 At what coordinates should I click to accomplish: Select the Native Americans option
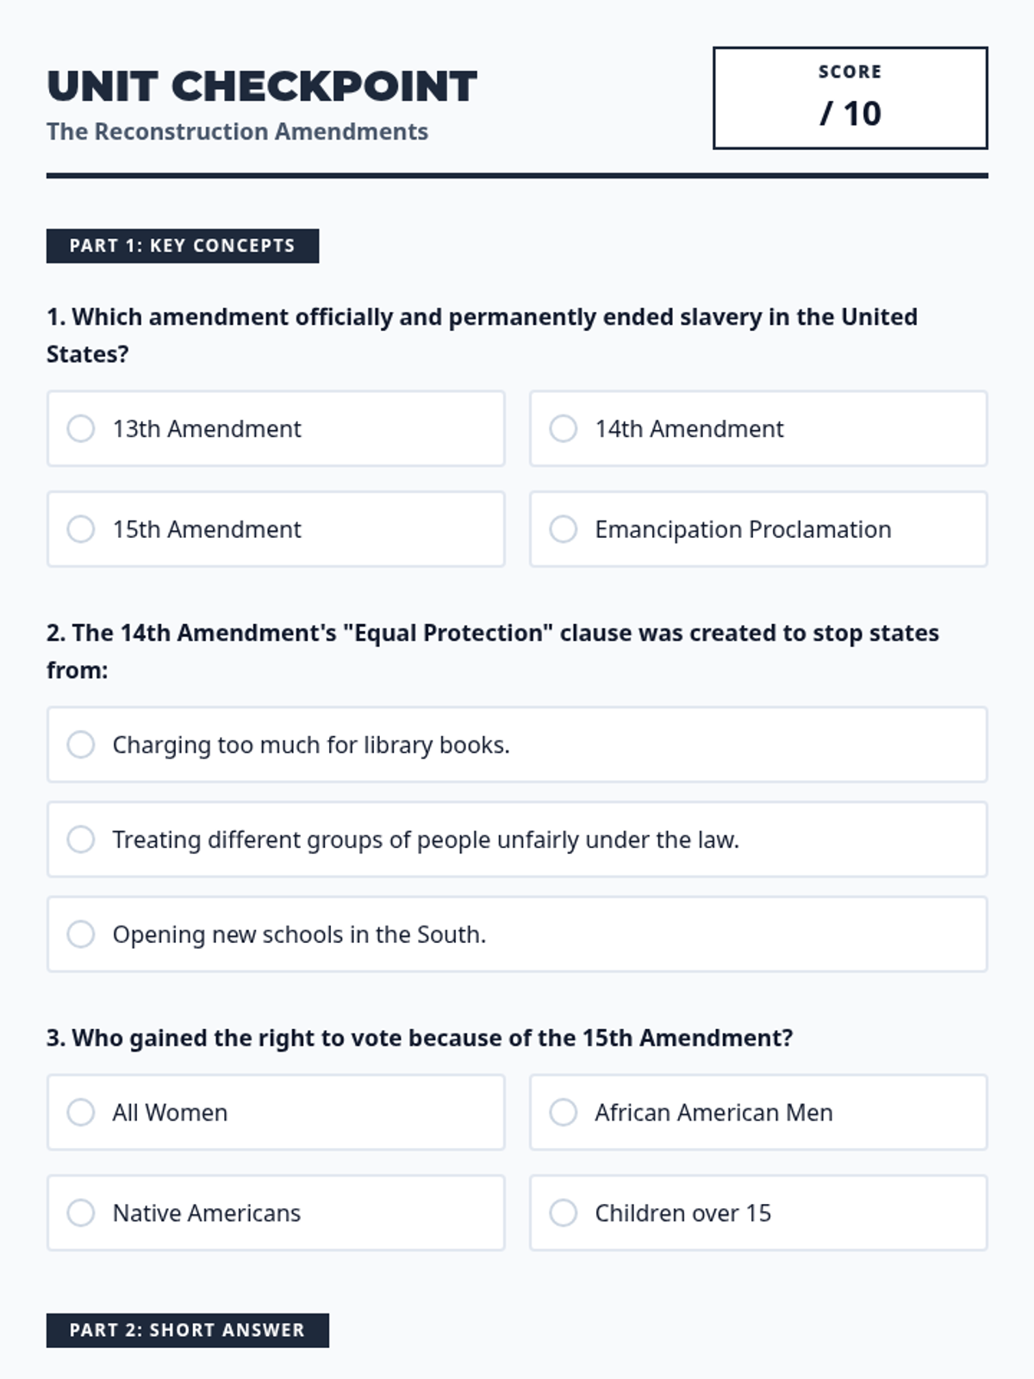pyautogui.click(x=81, y=1214)
